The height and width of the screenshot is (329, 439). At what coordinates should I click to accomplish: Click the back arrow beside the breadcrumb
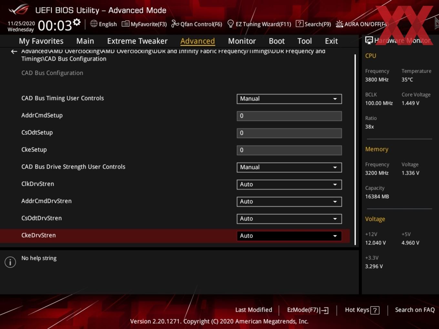tap(14, 52)
